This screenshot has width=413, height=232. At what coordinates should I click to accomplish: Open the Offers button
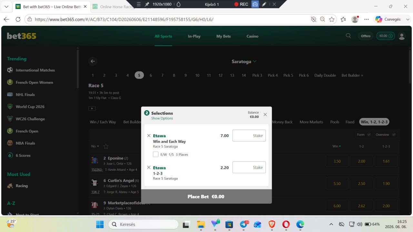pos(366,36)
